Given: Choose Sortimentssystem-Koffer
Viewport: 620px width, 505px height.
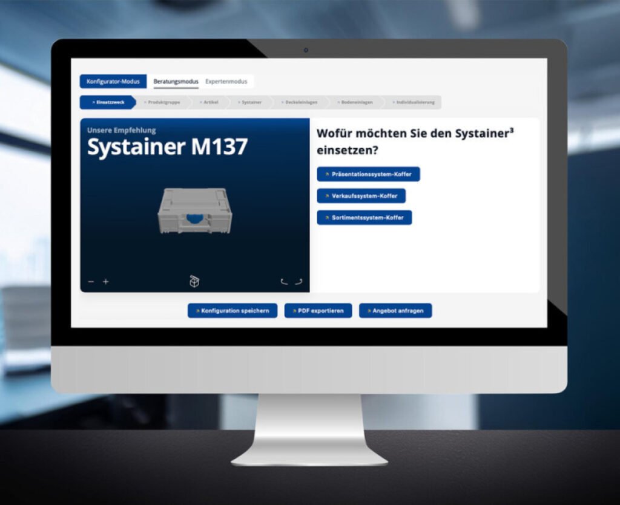Looking at the screenshot, I should 364,218.
